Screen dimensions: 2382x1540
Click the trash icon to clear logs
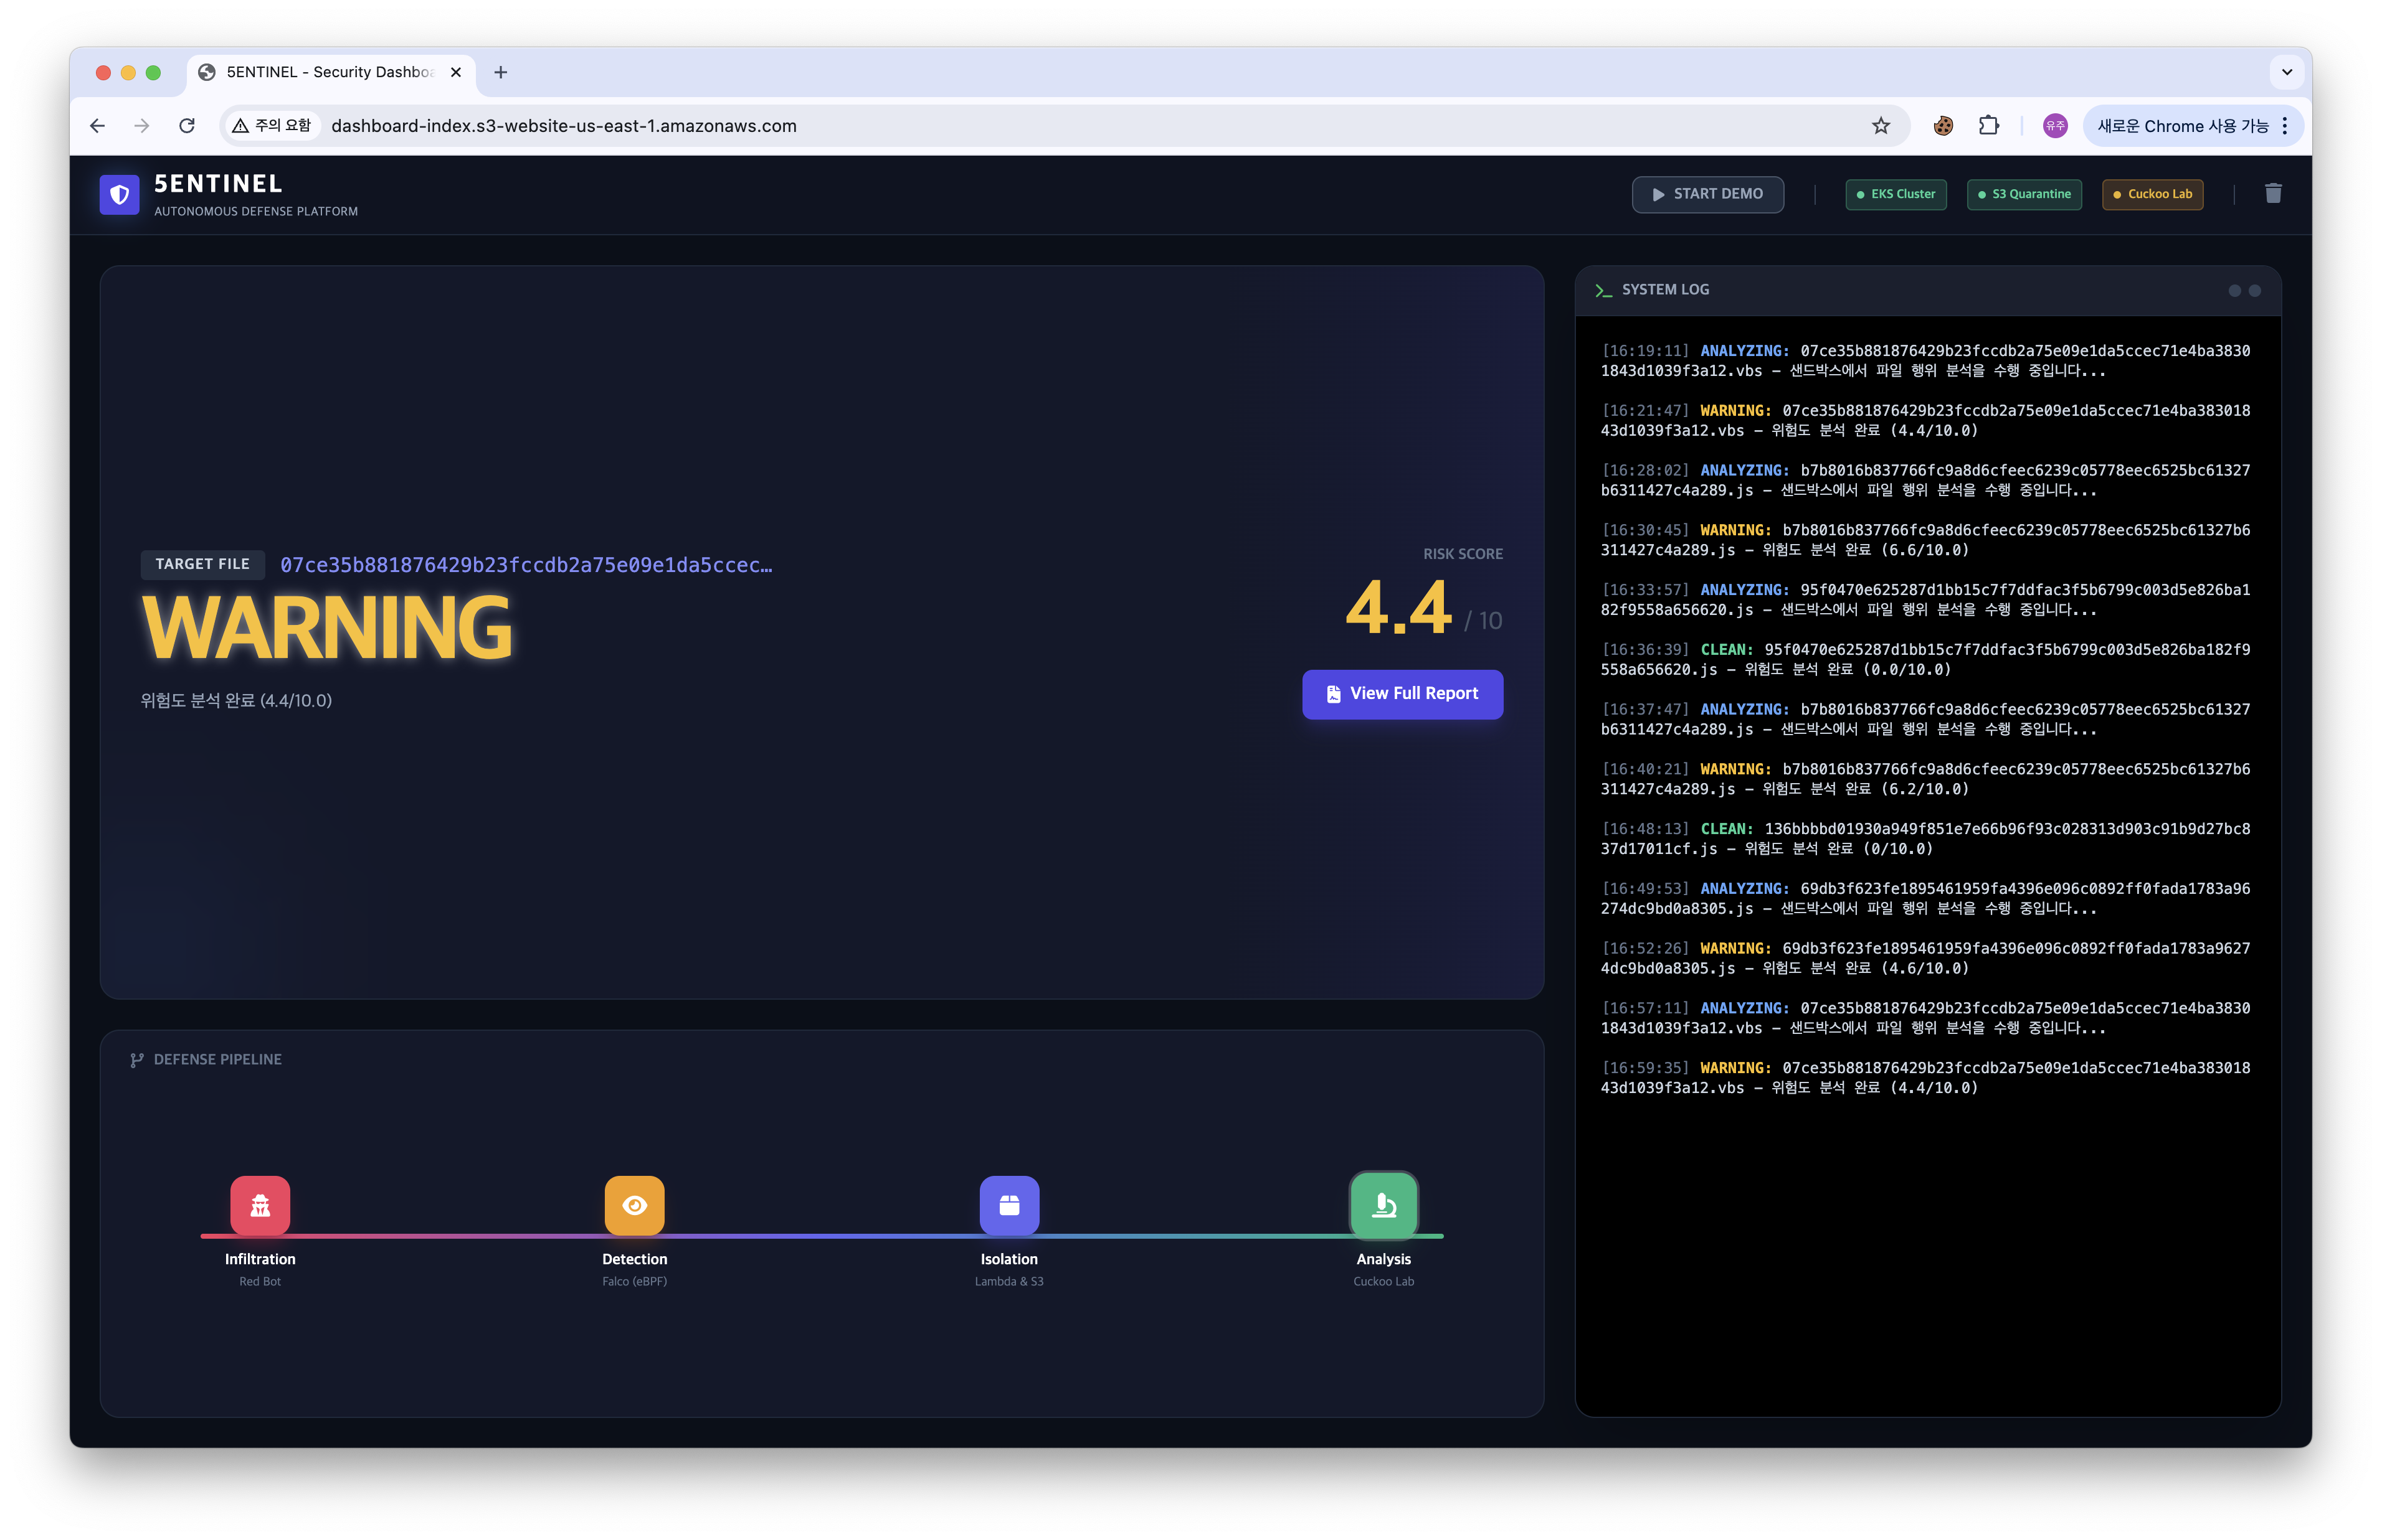pyautogui.click(x=2273, y=194)
